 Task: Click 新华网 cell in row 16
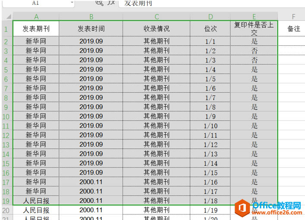tap(36, 173)
